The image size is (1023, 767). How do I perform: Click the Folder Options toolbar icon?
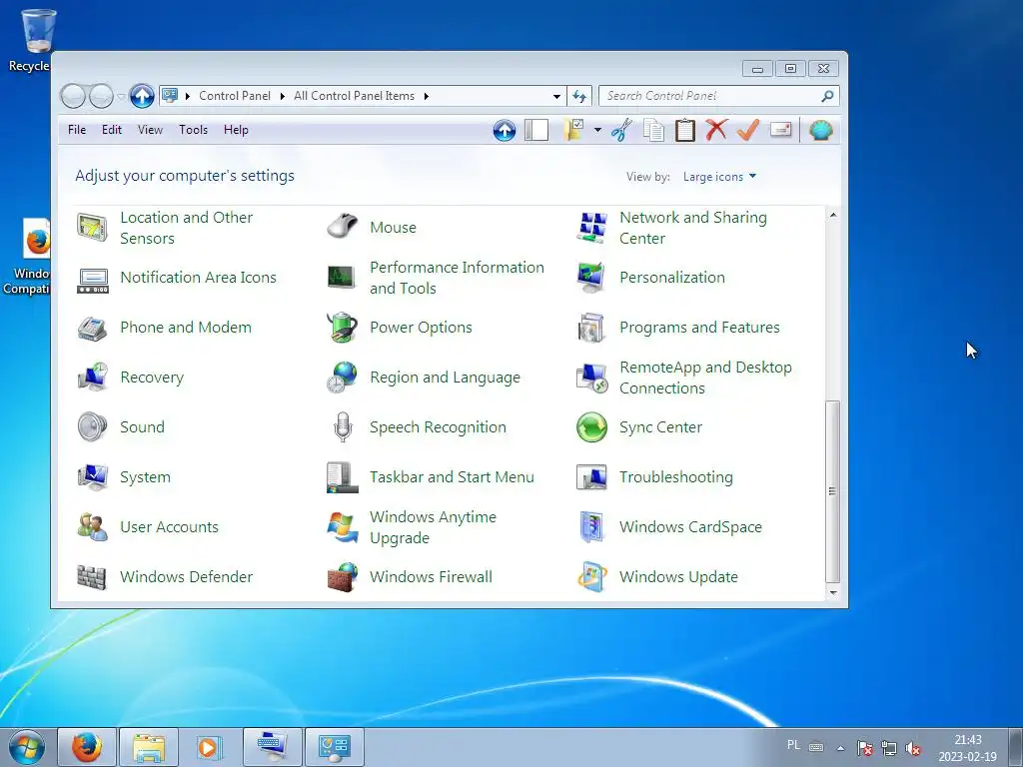(574, 131)
